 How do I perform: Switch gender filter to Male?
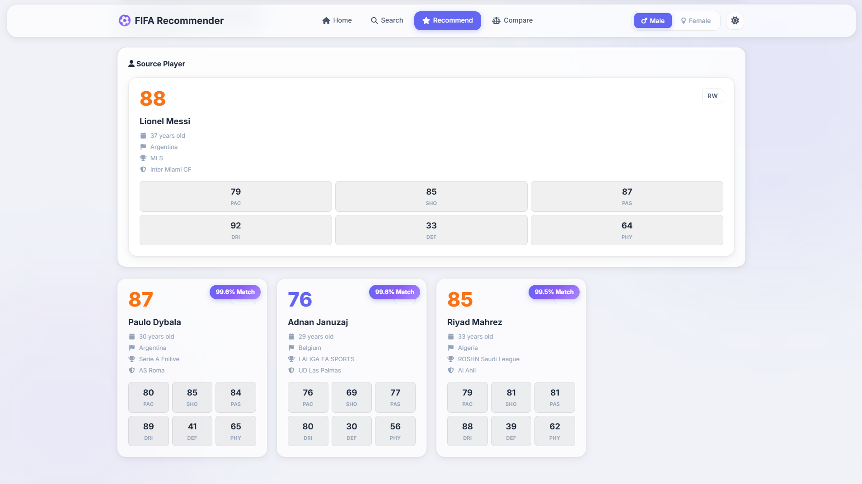tap(653, 21)
